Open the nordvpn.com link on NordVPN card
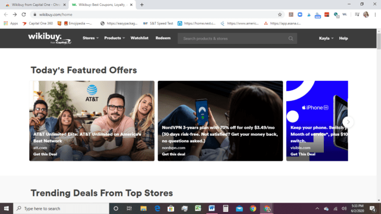This screenshot has width=381, height=214. [174, 148]
